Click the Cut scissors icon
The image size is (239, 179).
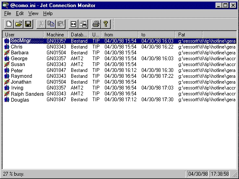[x=41, y=24]
